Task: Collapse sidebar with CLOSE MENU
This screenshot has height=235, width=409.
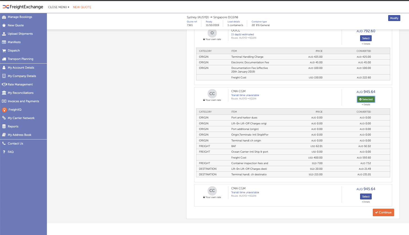Action: click(59, 7)
